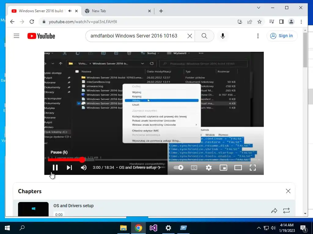The width and height of the screenshot is (313, 234).
Task: Click the page vertical scrollbar thumb
Action: pos(305,50)
